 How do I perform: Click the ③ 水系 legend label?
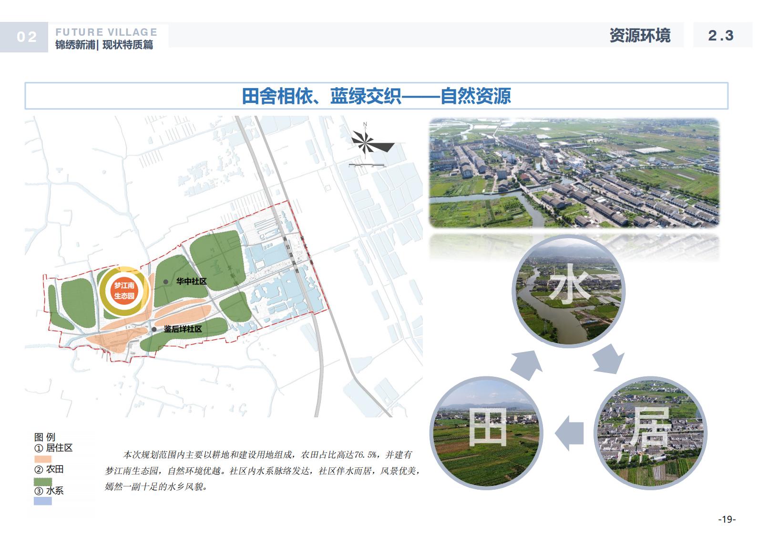tap(49, 491)
